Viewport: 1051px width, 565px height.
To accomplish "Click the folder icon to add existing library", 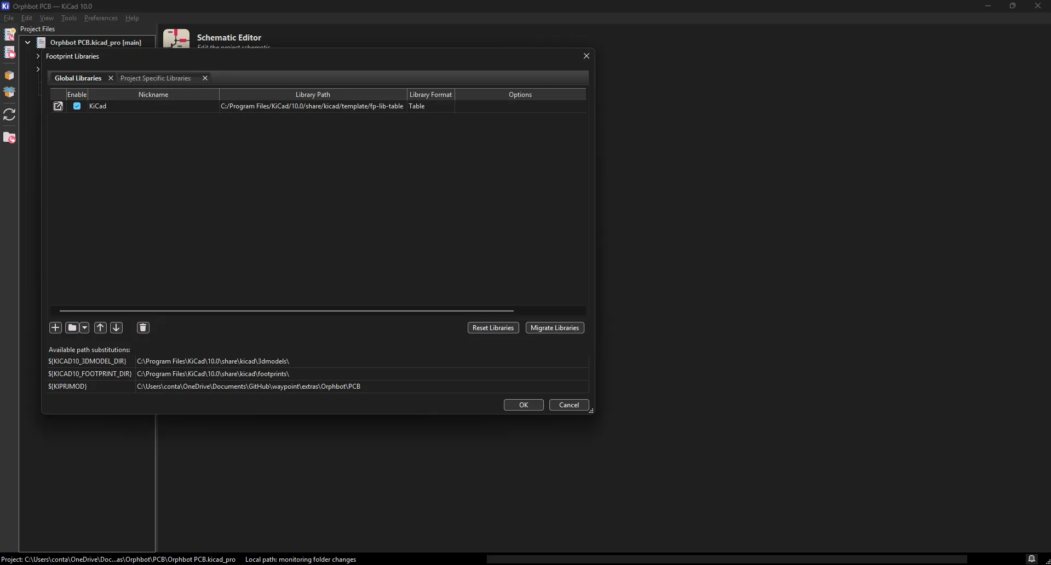I will [x=72, y=327].
